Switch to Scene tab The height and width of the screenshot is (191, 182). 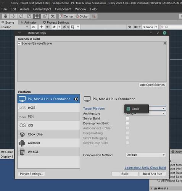(x=8, y=23)
